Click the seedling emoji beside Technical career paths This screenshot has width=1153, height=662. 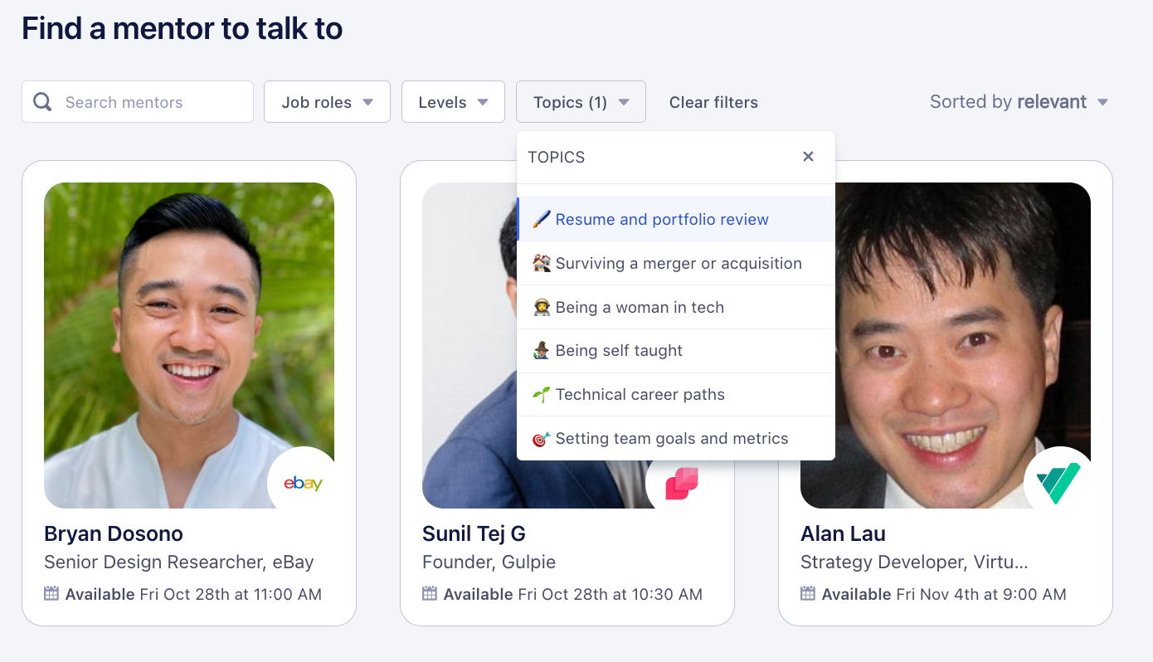(x=542, y=394)
